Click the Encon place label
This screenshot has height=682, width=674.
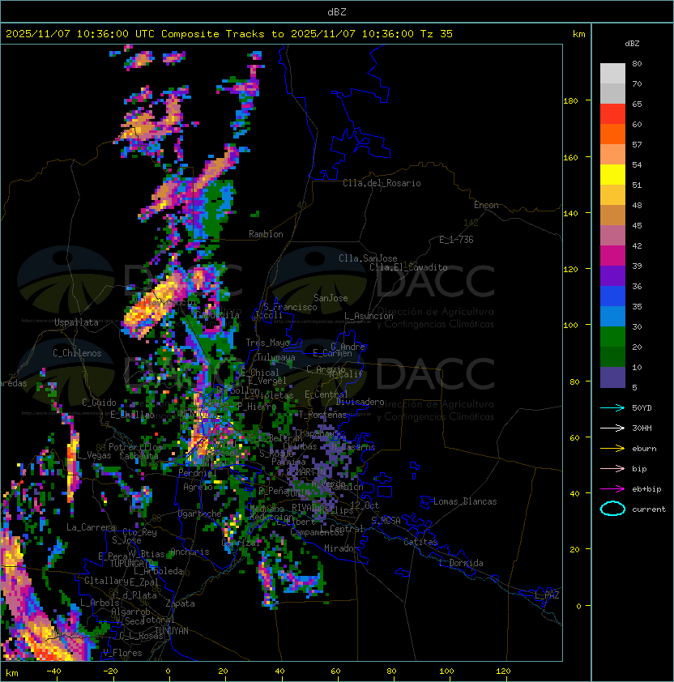tap(486, 205)
